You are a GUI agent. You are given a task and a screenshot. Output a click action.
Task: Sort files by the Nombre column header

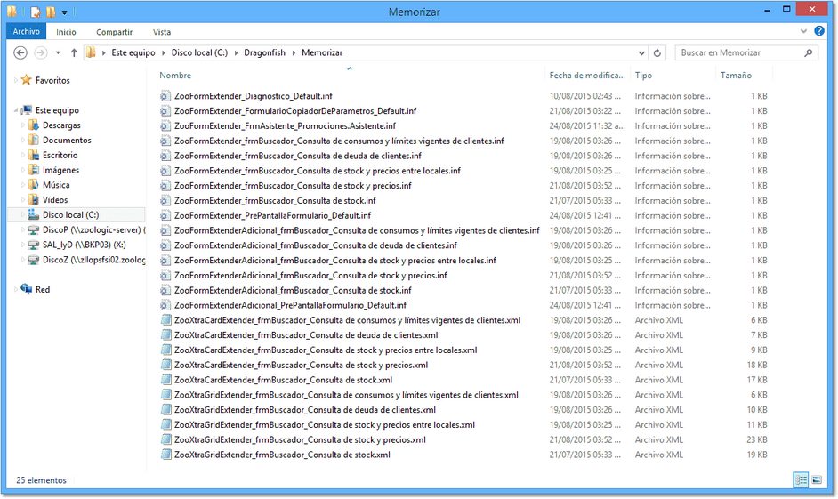[x=175, y=76]
